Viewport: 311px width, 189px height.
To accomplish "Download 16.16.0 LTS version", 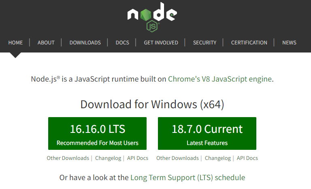I will [x=97, y=133].
